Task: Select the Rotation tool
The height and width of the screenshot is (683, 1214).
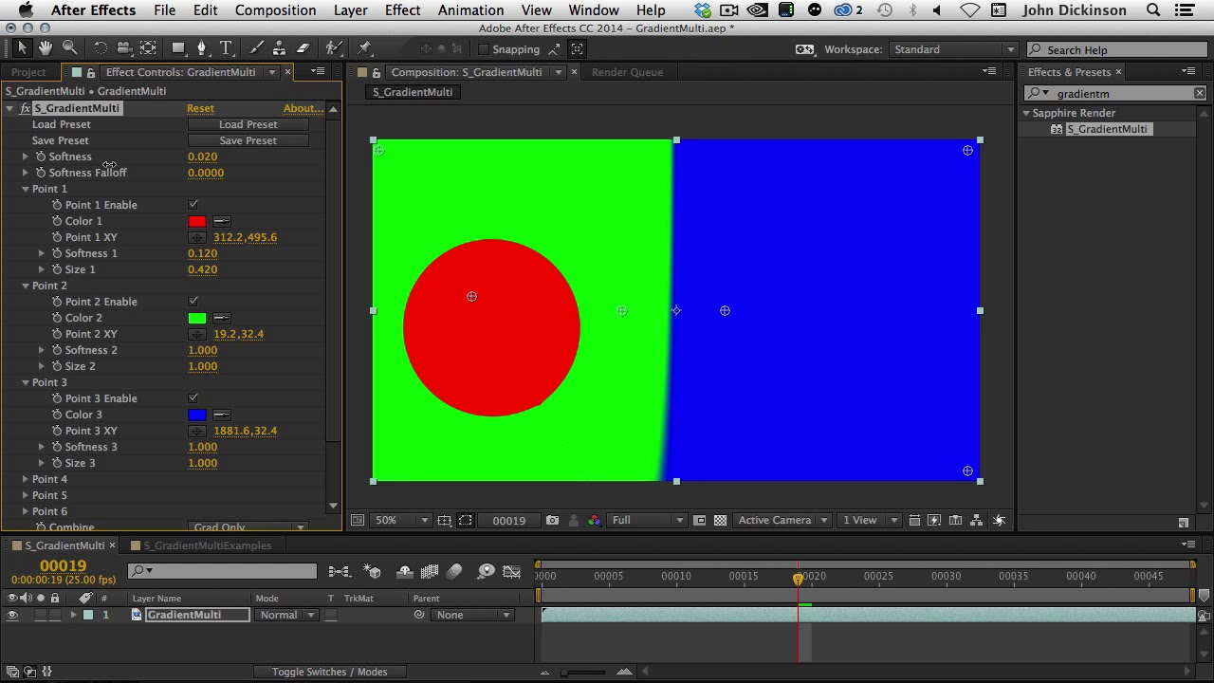Action: [101, 47]
